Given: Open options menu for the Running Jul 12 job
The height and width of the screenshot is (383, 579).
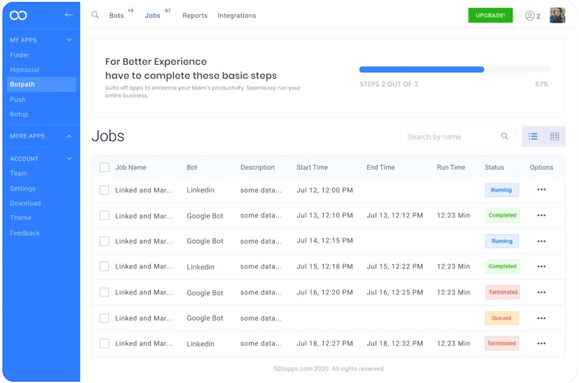Looking at the screenshot, I should [x=541, y=190].
